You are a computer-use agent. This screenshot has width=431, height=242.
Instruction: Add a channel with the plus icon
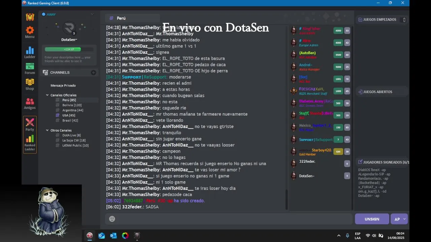pyautogui.click(x=93, y=73)
